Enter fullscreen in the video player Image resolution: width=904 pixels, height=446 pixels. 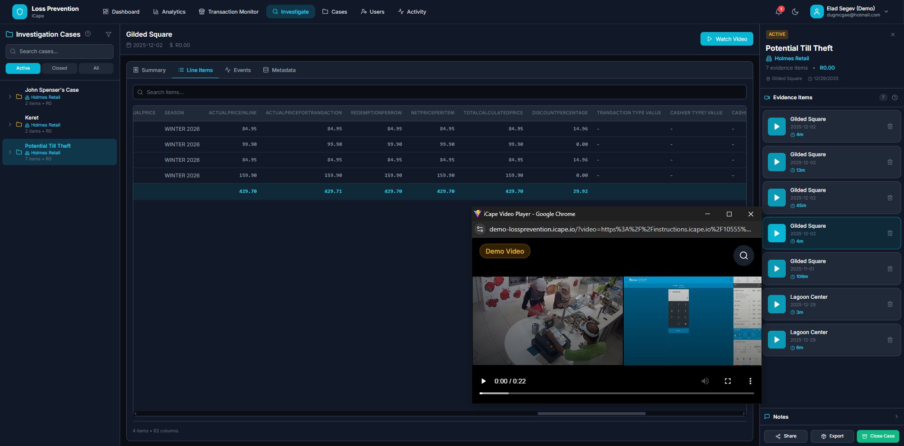[727, 381]
